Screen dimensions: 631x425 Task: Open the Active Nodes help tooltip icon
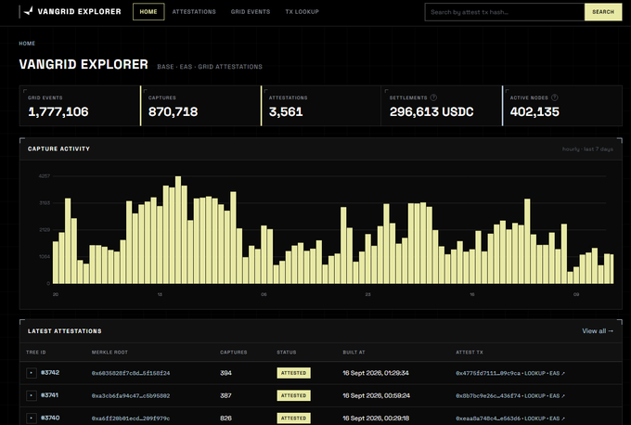(x=555, y=97)
